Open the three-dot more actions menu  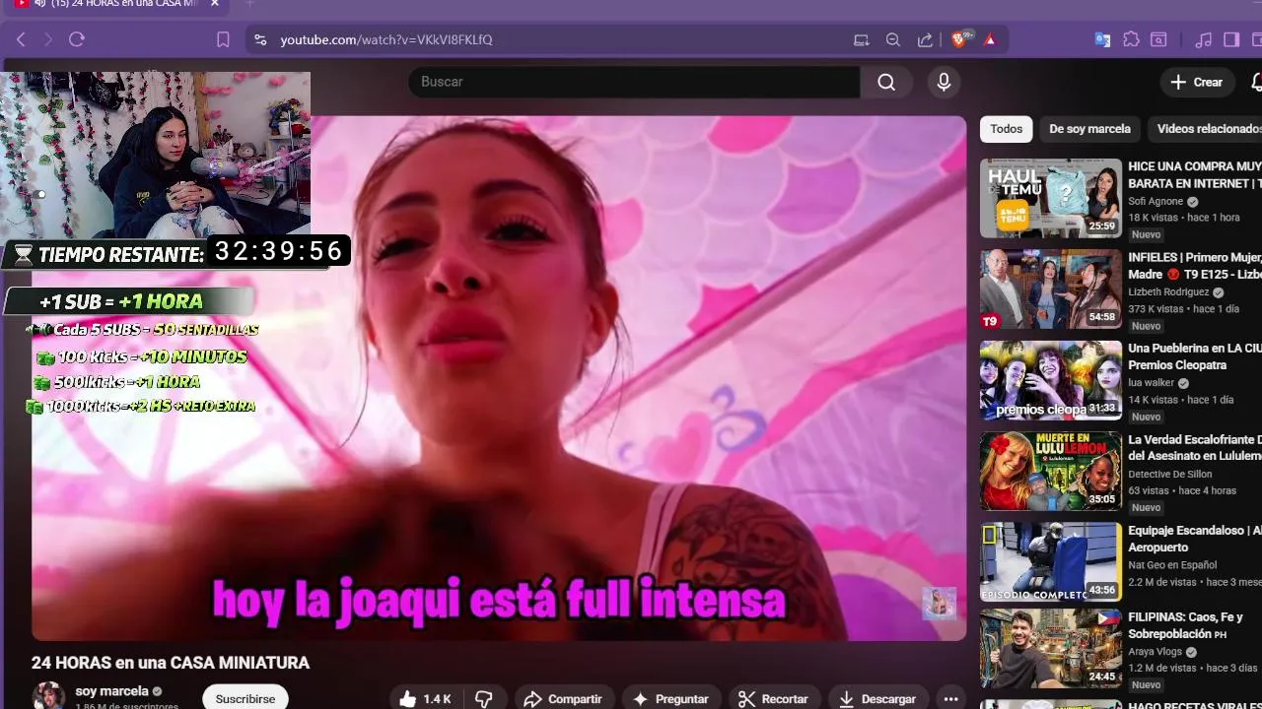[x=950, y=699]
